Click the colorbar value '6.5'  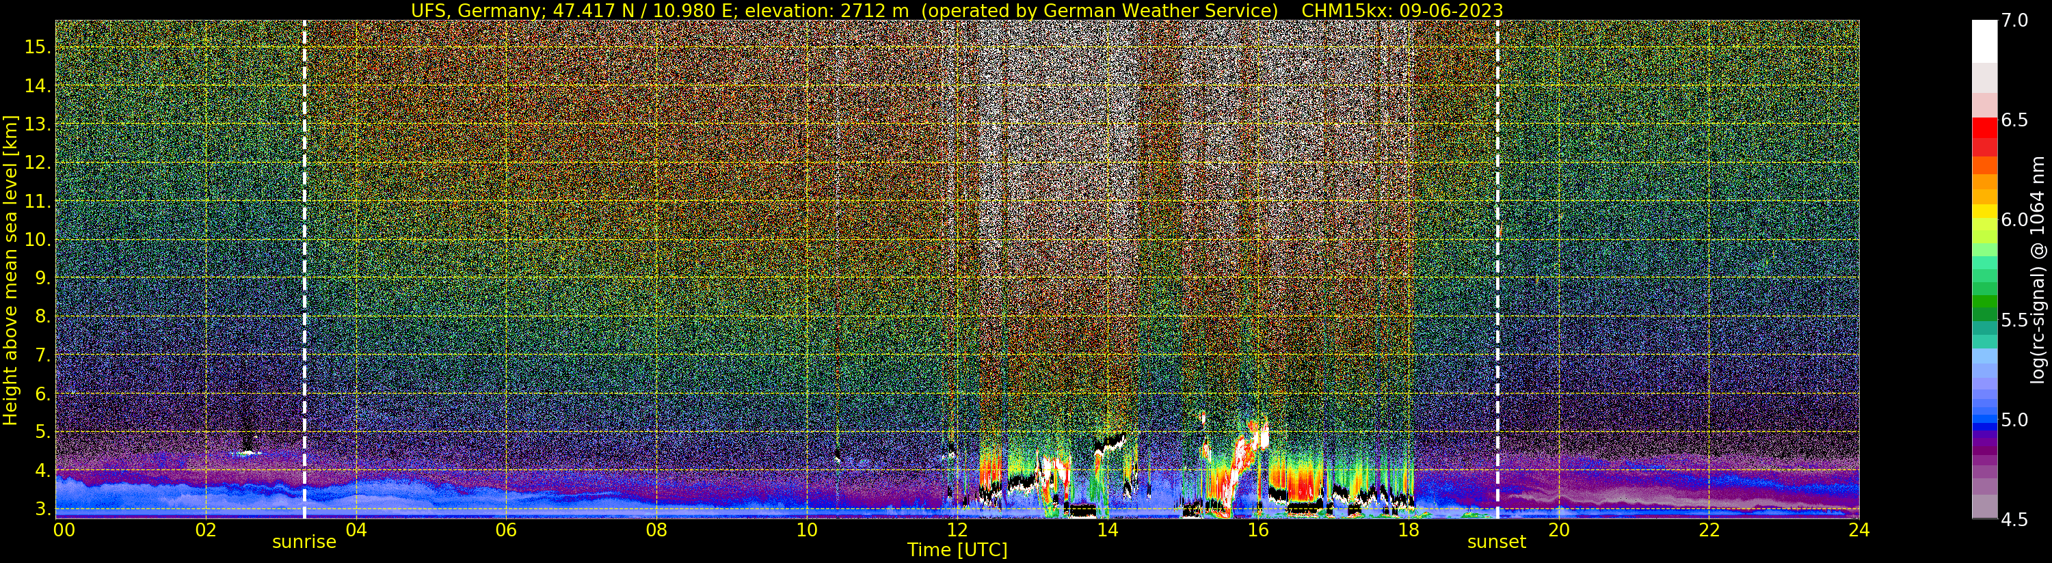point(2014,120)
